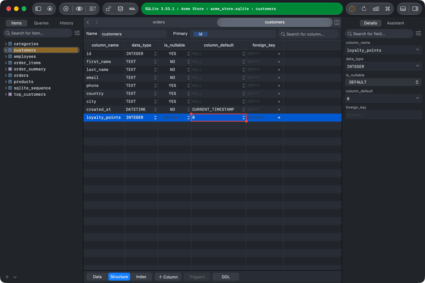Edit the table Name field customers
Screen dimensions: 425x283
click(133, 34)
